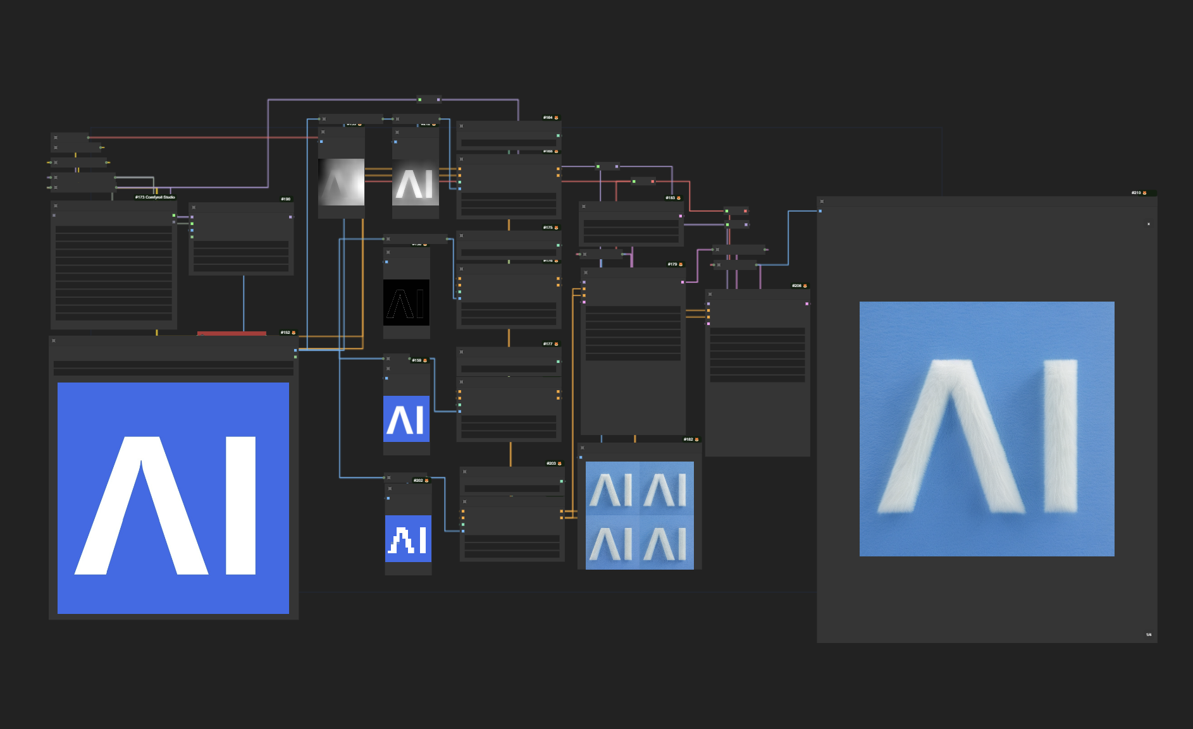
Task: Click the fox icon on badge #159
Action: click(424, 360)
